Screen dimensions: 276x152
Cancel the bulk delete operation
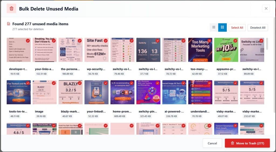click(212, 143)
